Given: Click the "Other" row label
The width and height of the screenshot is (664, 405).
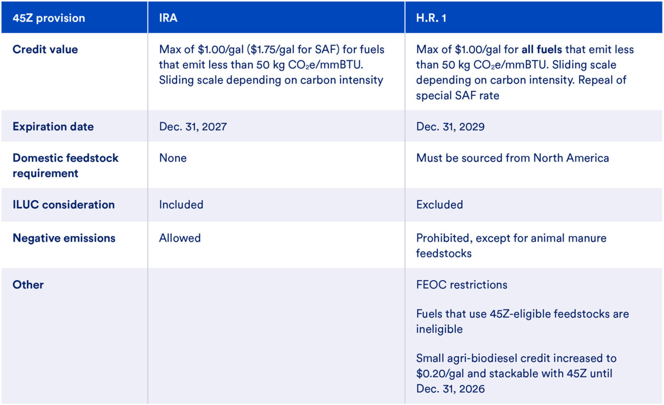Looking at the screenshot, I should [28, 285].
